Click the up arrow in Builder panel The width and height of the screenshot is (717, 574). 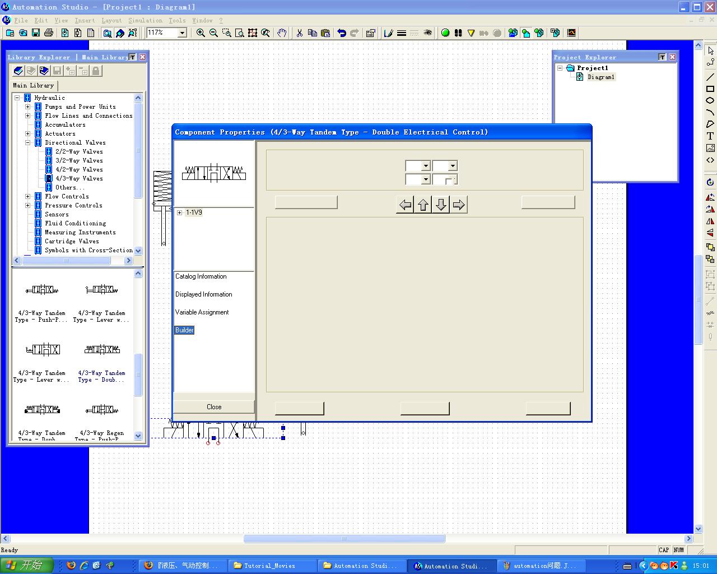pos(423,205)
